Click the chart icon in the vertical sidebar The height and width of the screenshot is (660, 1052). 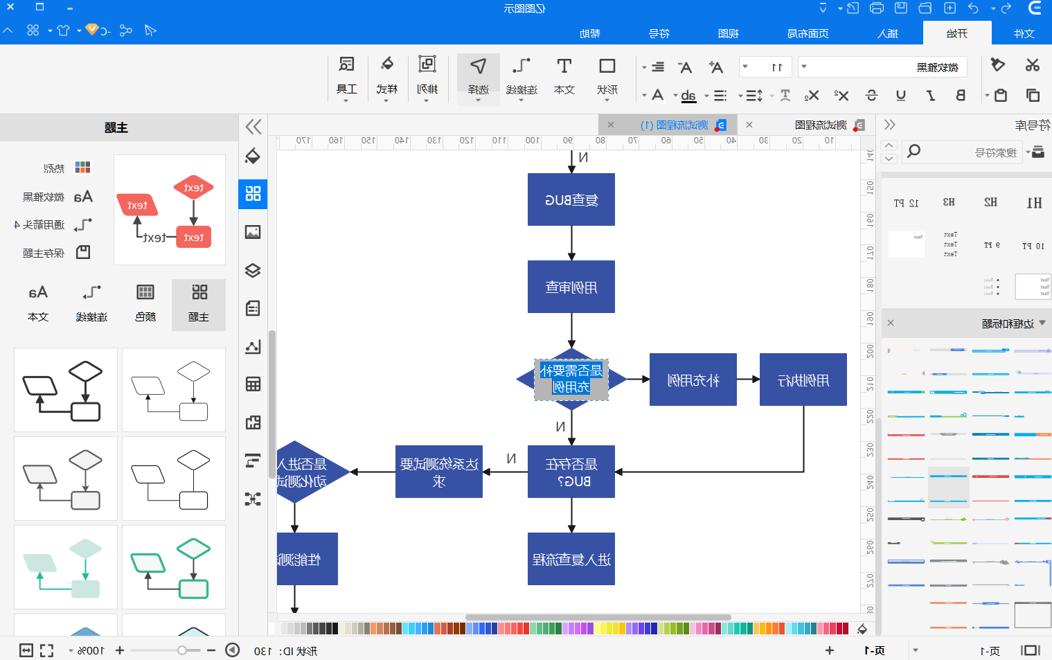pos(253,346)
